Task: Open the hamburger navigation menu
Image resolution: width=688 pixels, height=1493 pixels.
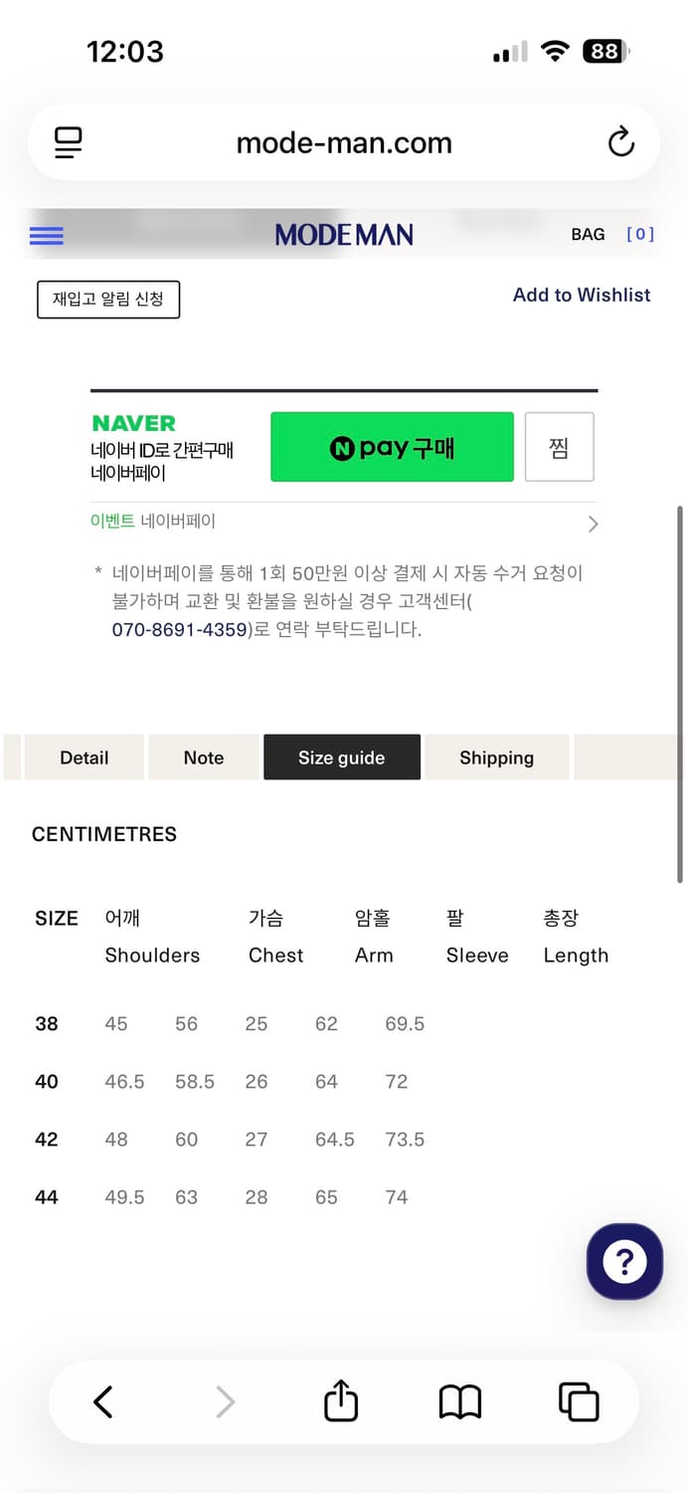Action: 46,235
